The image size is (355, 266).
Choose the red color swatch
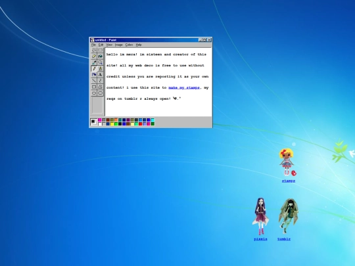(x=141, y=124)
